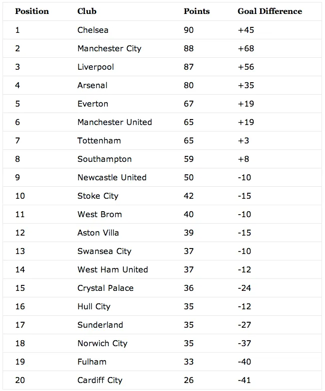Select Manchester City's +68 goal difference
The image size is (325, 391).
[x=246, y=48]
